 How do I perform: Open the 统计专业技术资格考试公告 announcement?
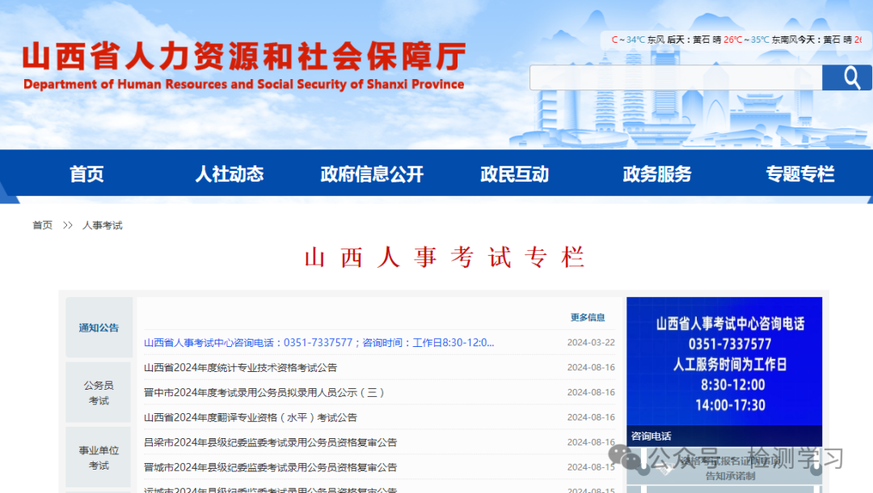[242, 366]
